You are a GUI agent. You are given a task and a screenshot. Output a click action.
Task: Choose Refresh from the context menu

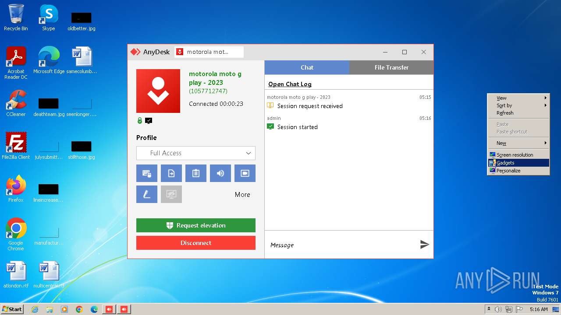pyautogui.click(x=518, y=113)
